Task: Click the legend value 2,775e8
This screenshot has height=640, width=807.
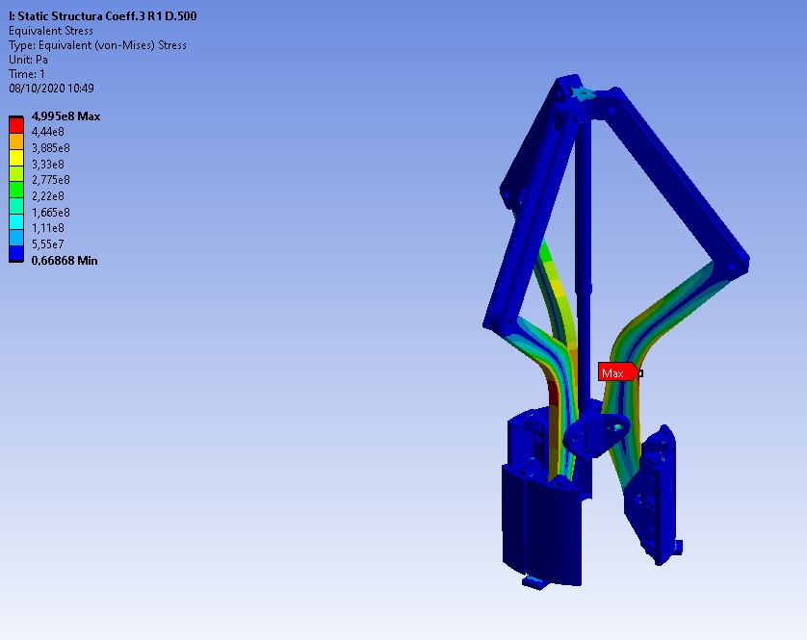Action: [50, 180]
